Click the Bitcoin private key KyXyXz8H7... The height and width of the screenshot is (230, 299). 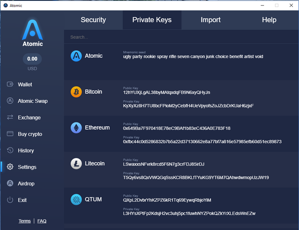[x=188, y=106]
